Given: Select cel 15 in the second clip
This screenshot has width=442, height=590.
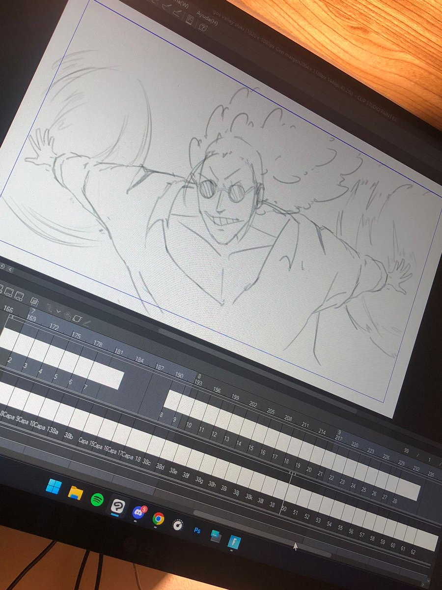Looking at the screenshot, I should click(250, 448).
